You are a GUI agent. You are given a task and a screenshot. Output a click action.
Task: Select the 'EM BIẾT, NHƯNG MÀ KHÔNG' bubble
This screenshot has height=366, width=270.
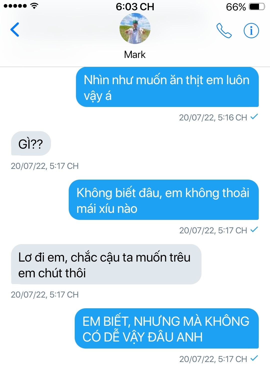point(167,329)
